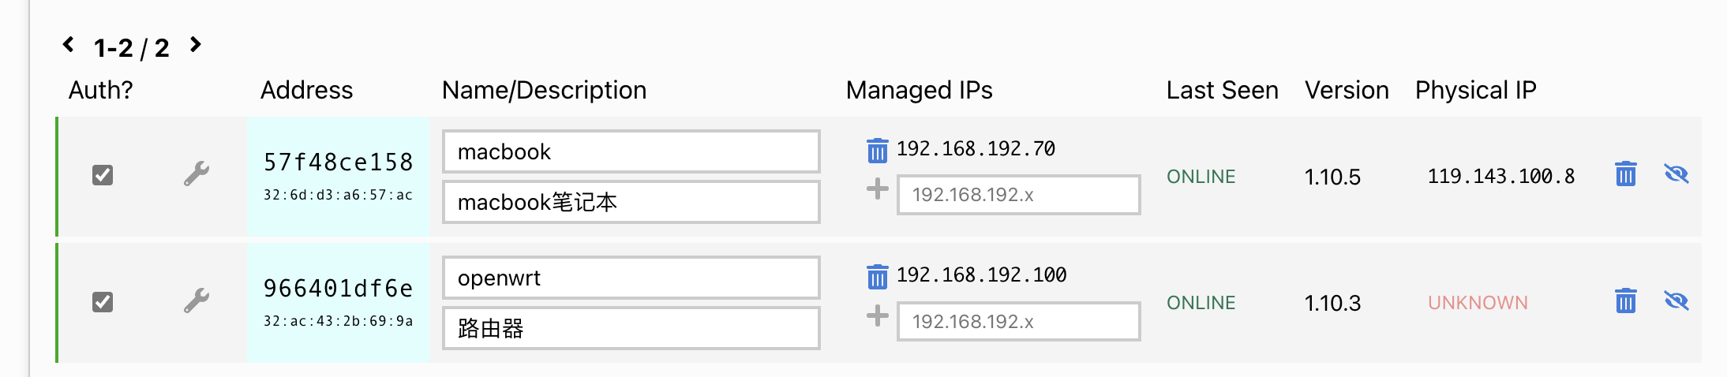
Task: Sort by Name/Description column header
Action: click(544, 90)
